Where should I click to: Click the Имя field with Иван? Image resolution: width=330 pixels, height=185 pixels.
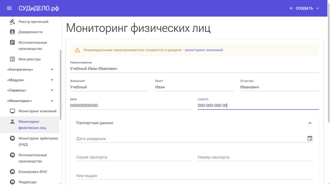(x=195, y=87)
